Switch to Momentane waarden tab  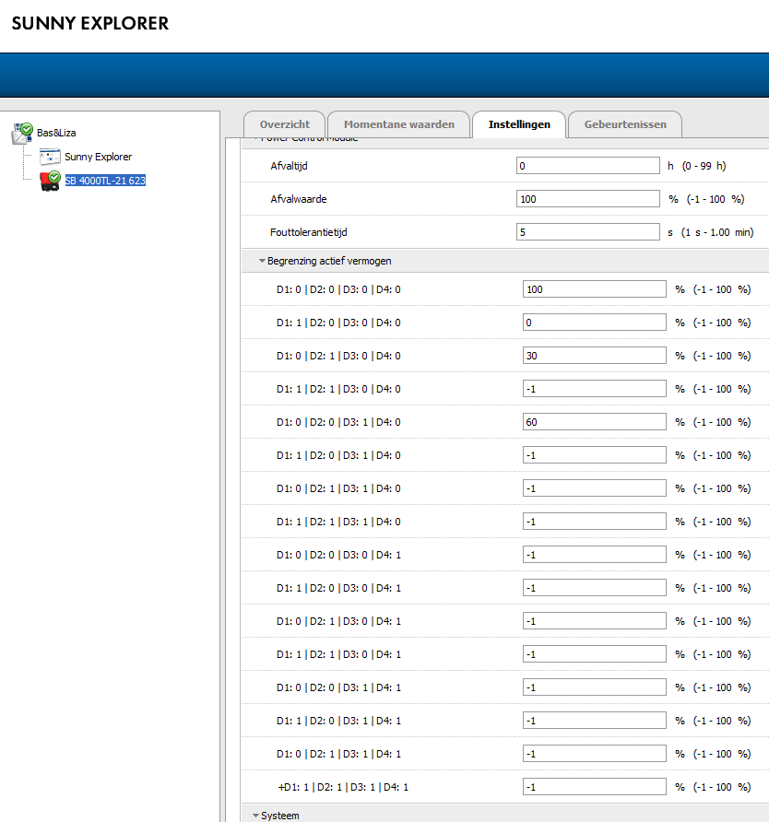tap(398, 124)
